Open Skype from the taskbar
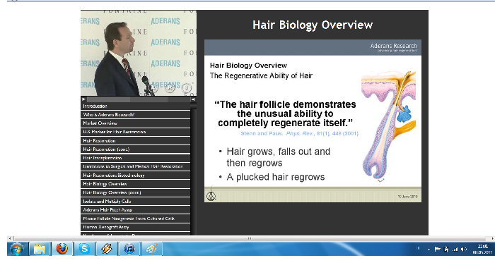495x277 pixels. (x=84, y=249)
